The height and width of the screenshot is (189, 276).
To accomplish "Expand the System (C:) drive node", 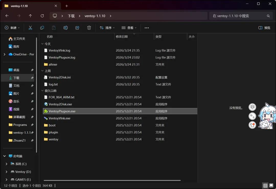I will point(6,164).
